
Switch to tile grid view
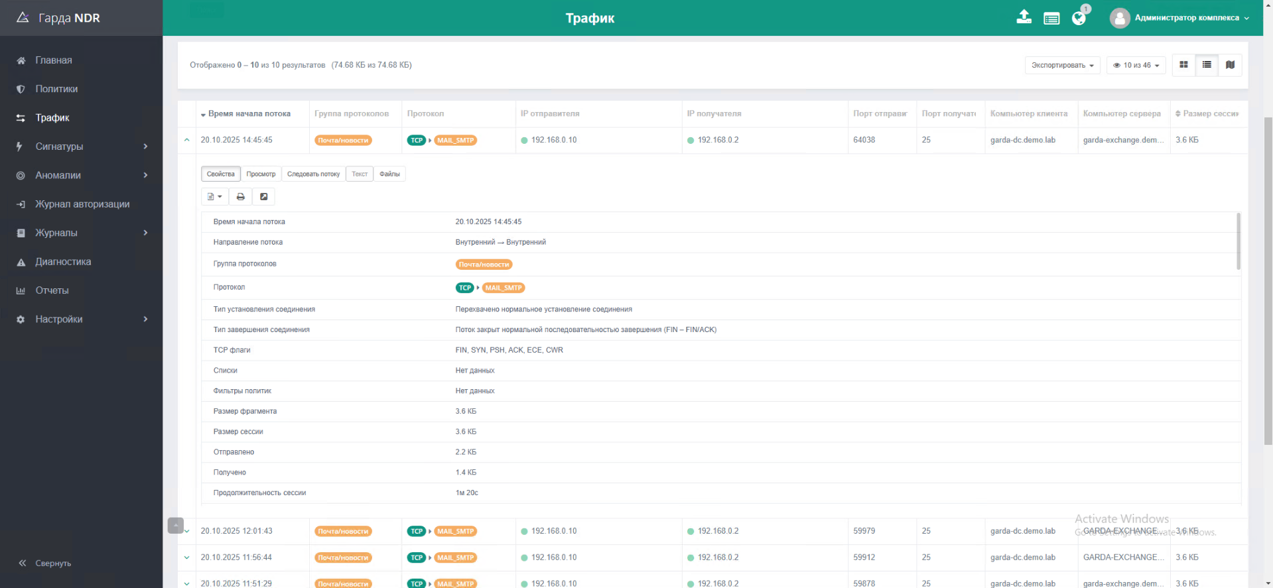1183,65
